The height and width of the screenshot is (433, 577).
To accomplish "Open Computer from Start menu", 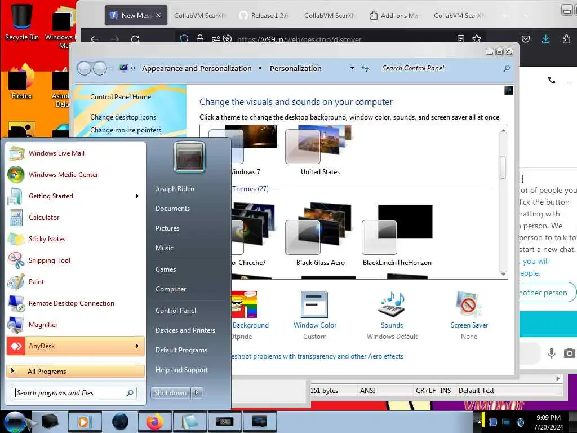I will click(x=171, y=289).
